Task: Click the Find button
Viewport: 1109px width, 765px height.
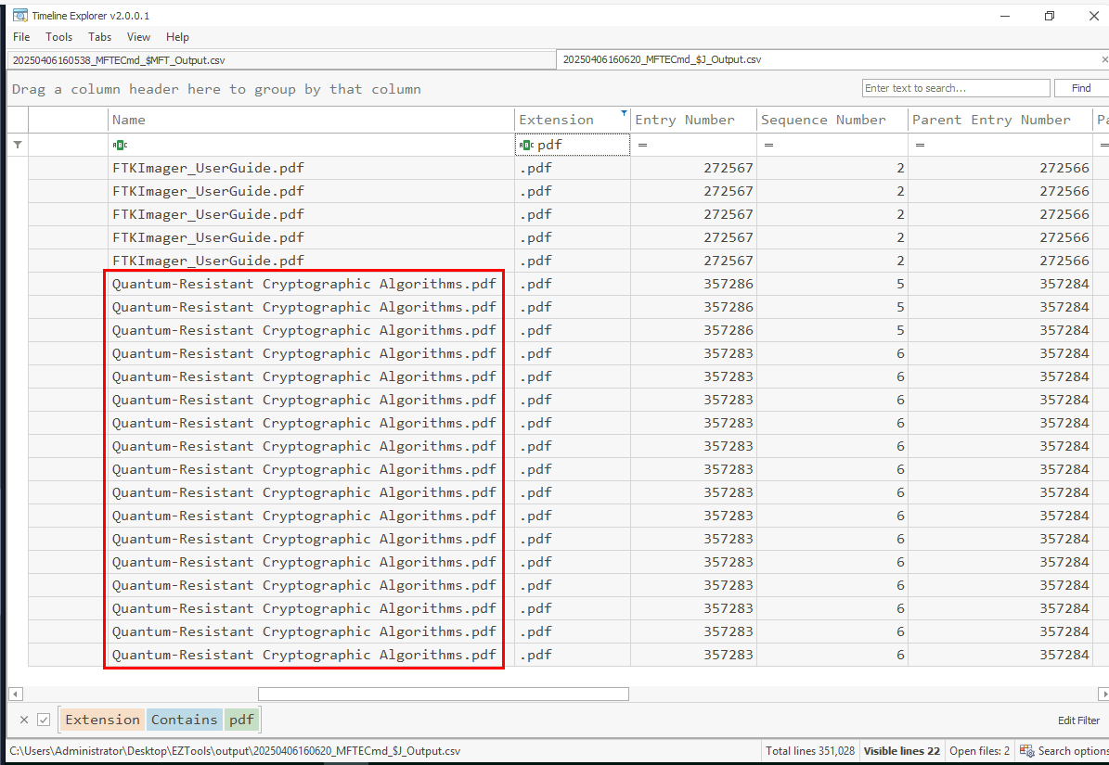Action: tap(1080, 88)
